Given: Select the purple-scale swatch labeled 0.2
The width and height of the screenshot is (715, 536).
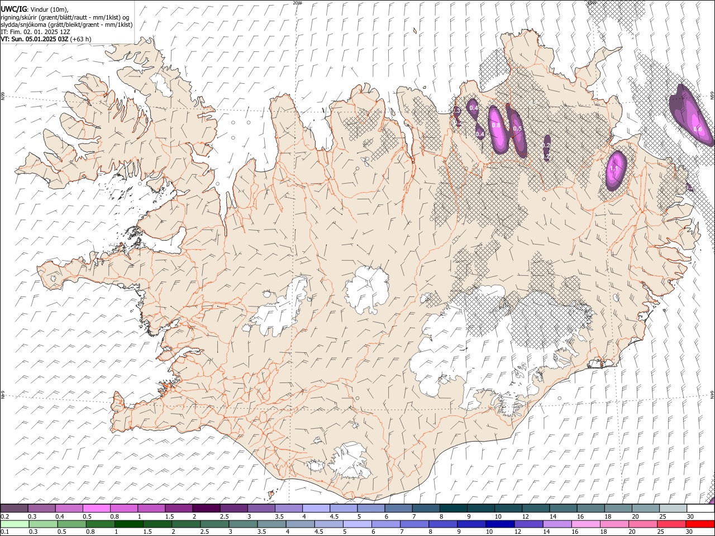Looking at the screenshot, I should [14, 508].
